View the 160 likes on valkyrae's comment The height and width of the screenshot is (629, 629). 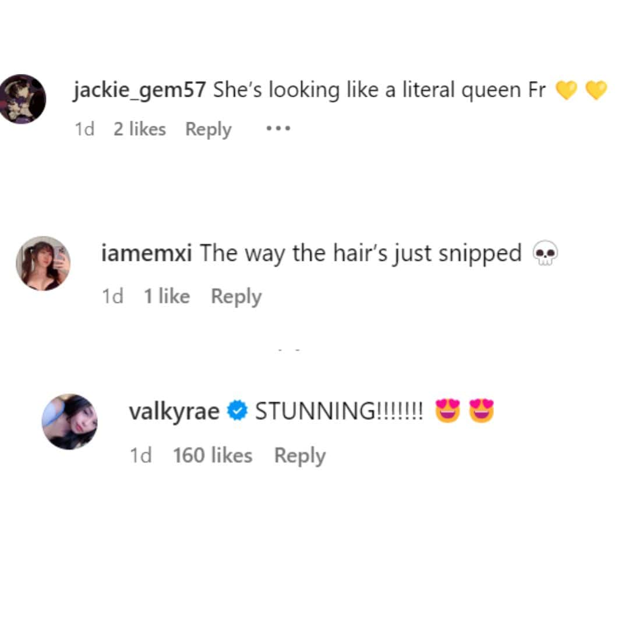click(213, 455)
